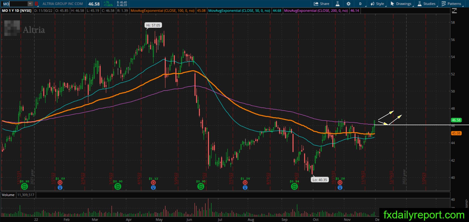This screenshot has height=222, width=469.
Task: Click the MO 1 Y 1D [NYSE] chart label
Action: [x=17, y=11]
